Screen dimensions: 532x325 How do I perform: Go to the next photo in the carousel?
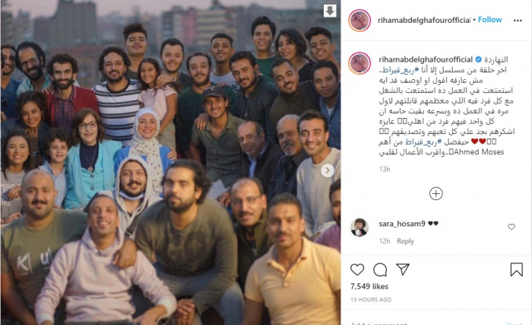point(328,170)
